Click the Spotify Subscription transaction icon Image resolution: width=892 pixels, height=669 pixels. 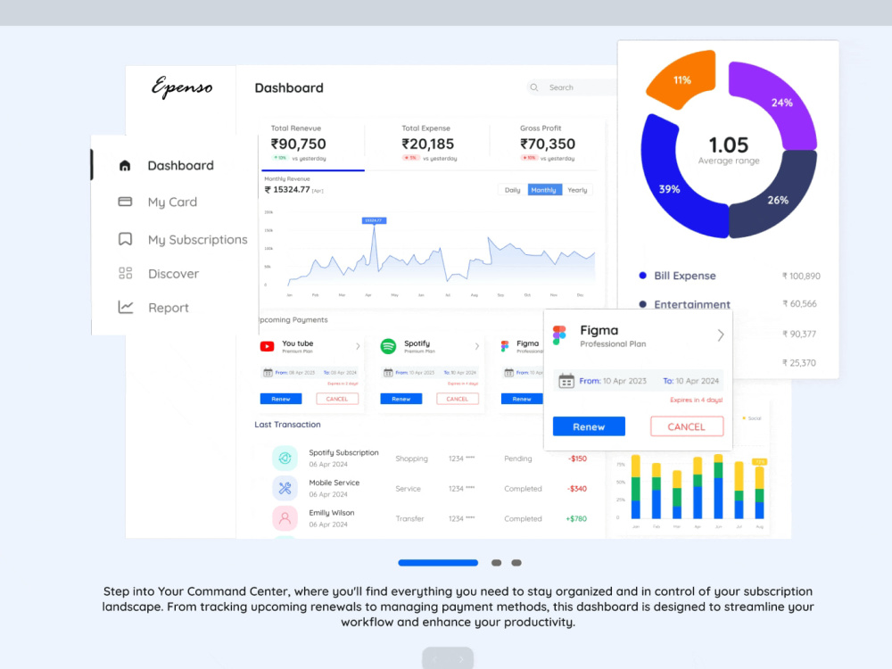[x=285, y=458]
